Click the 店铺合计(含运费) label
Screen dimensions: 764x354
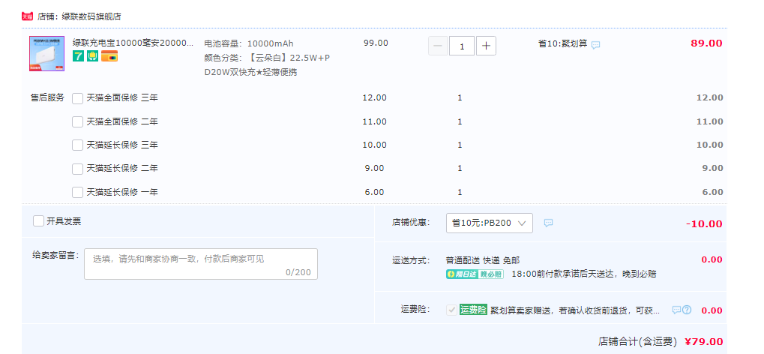pos(638,342)
